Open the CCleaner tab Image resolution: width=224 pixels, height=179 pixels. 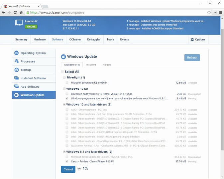(x=75, y=40)
